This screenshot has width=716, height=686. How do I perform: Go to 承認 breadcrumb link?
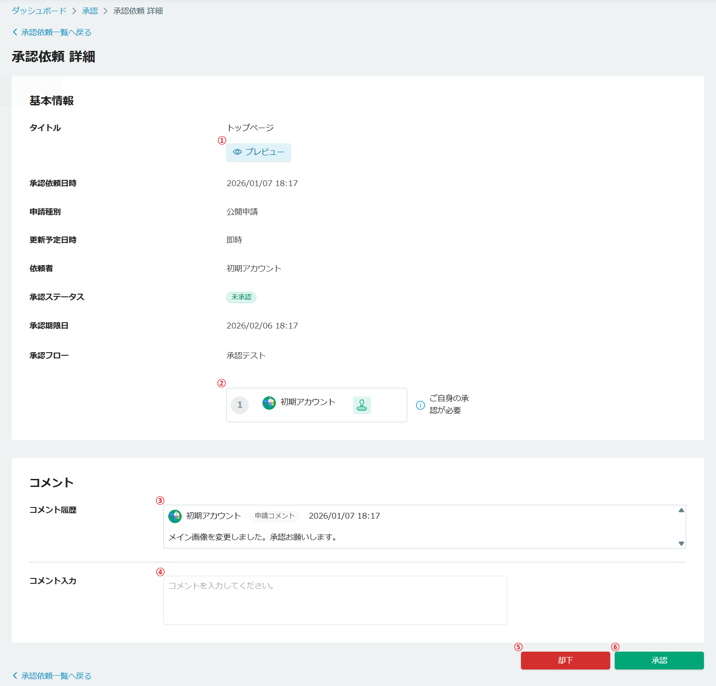click(90, 11)
